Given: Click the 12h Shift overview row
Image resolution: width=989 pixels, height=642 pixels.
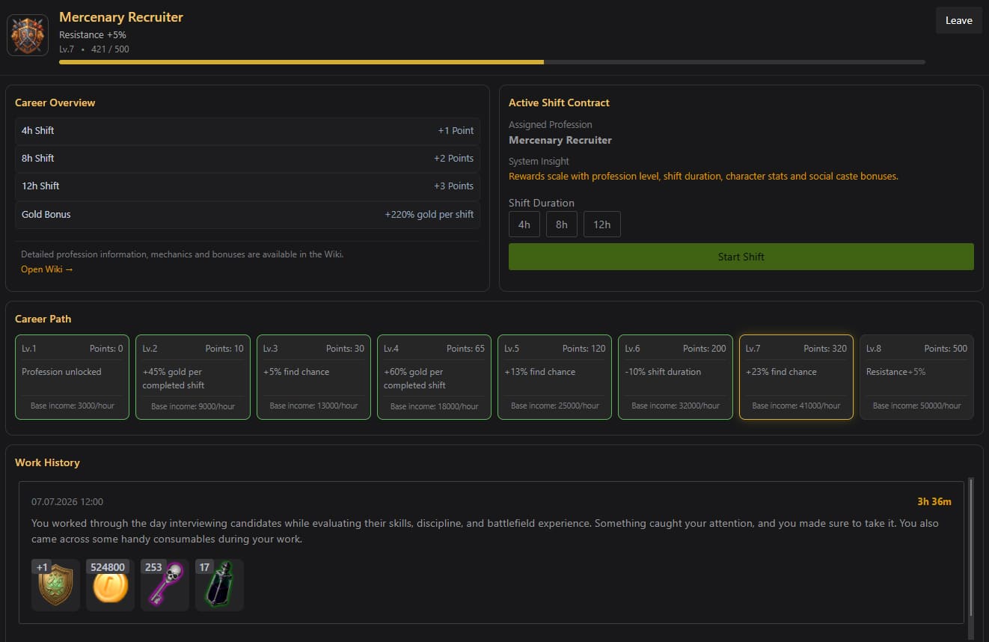Looking at the screenshot, I should [248, 186].
